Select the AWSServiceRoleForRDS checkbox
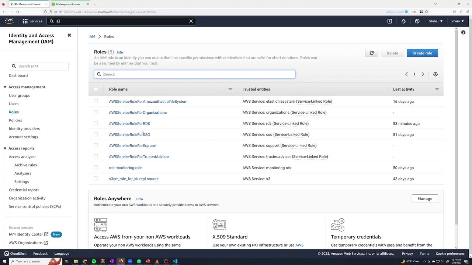 [x=96, y=123]
